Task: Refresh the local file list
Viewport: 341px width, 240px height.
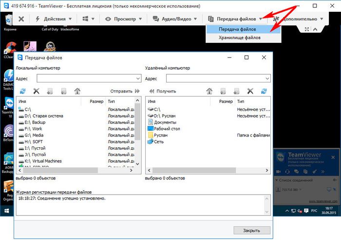Action: (x=22, y=91)
